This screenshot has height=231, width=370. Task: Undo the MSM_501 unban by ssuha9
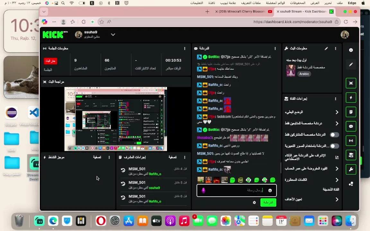(x=123, y=184)
